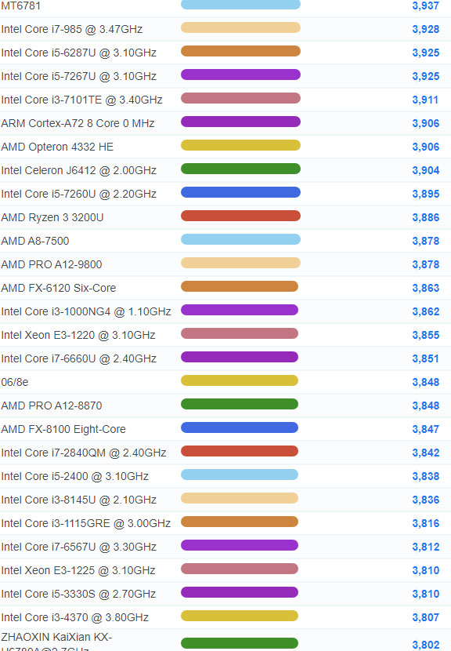Screen dimensions: 451x651
Task: Select the AMD Ryzen 3 3200U link
Action: coord(52,217)
